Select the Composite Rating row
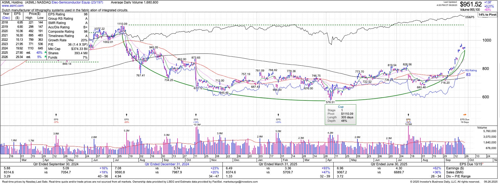 click(x=68, y=32)
